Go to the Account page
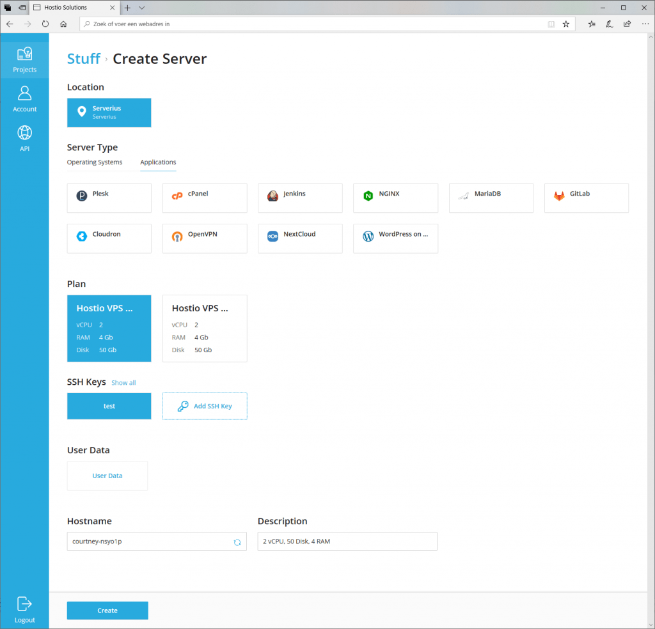This screenshot has width=655, height=629. pyautogui.click(x=25, y=99)
